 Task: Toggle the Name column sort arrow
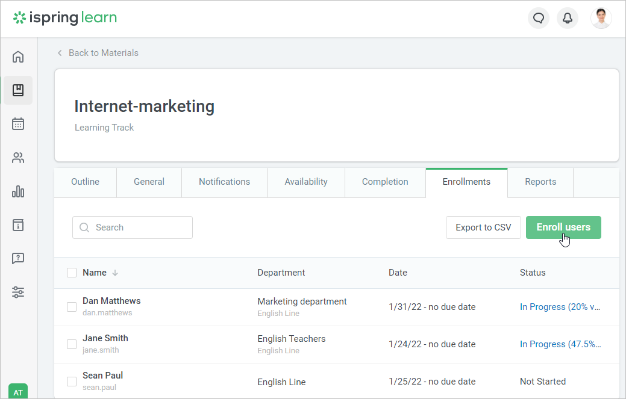coord(115,272)
